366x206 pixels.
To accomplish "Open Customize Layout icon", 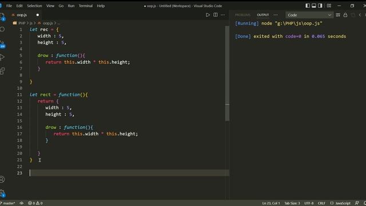I will coord(329,6).
